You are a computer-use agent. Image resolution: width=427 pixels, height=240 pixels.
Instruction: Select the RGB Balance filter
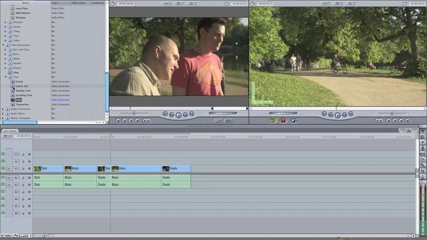tap(23, 13)
